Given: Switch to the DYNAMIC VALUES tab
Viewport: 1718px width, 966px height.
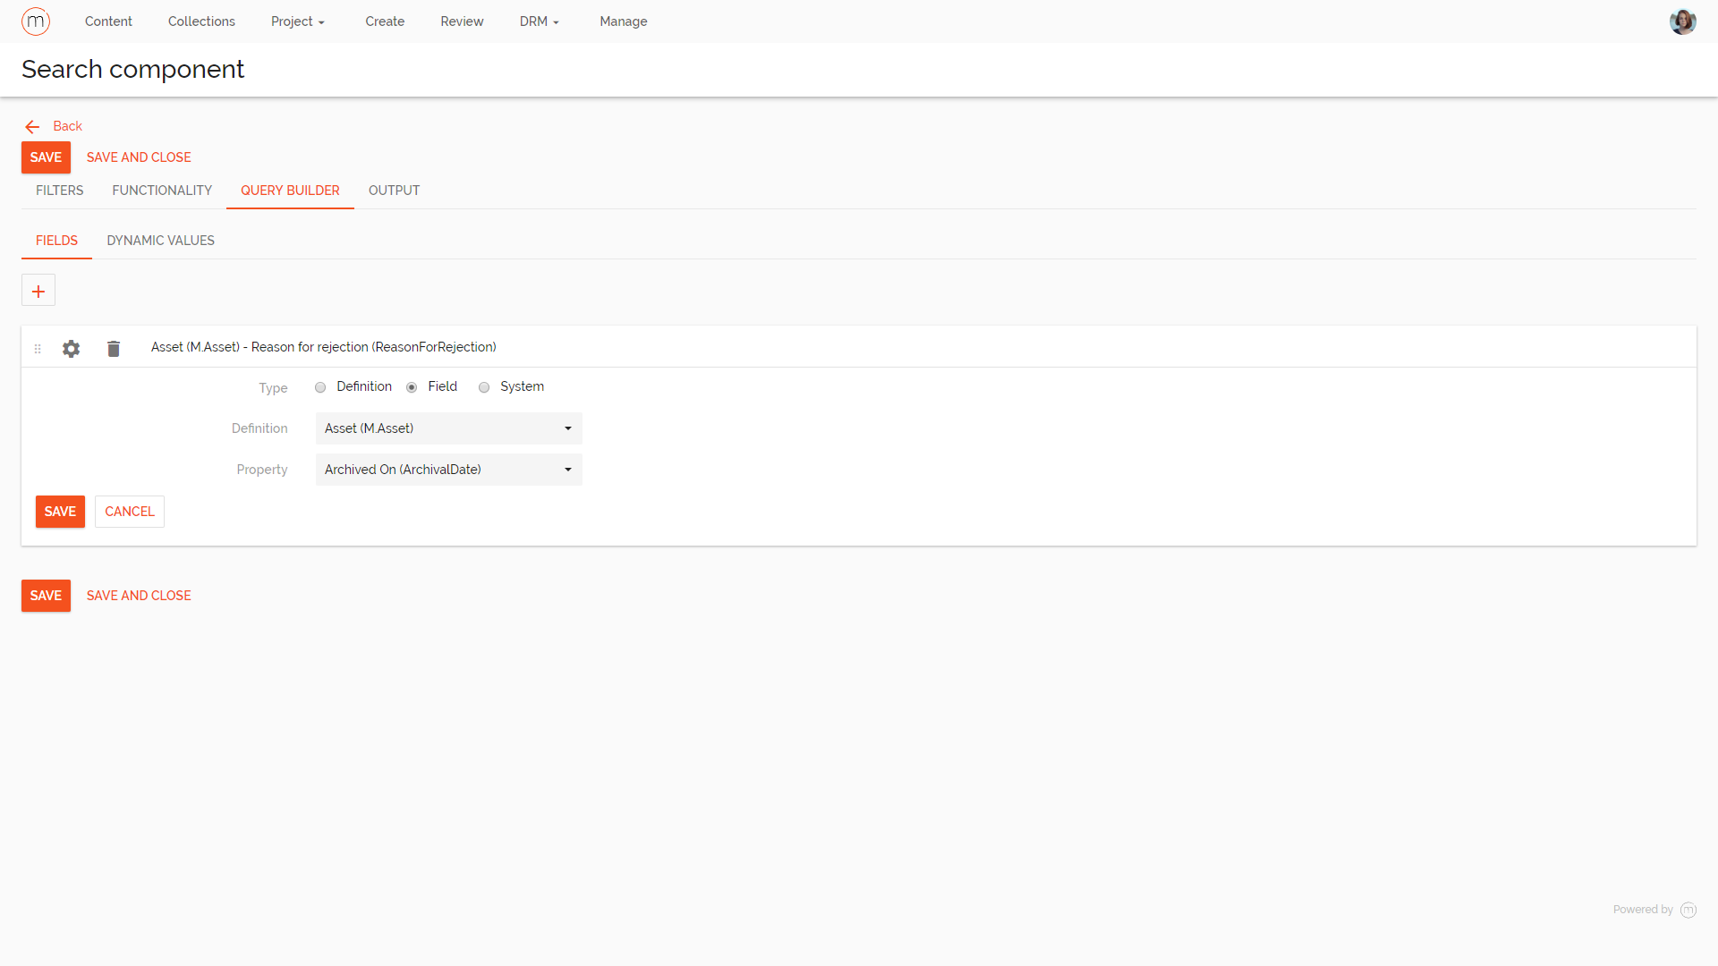Looking at the screenshot, I should click(160, 240).
